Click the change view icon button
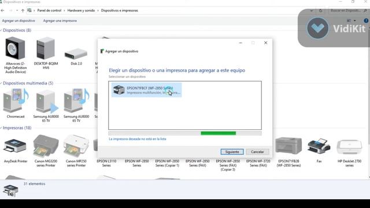Screen dimensions: 370x208 pyautogui.click(x=349, y=21)
